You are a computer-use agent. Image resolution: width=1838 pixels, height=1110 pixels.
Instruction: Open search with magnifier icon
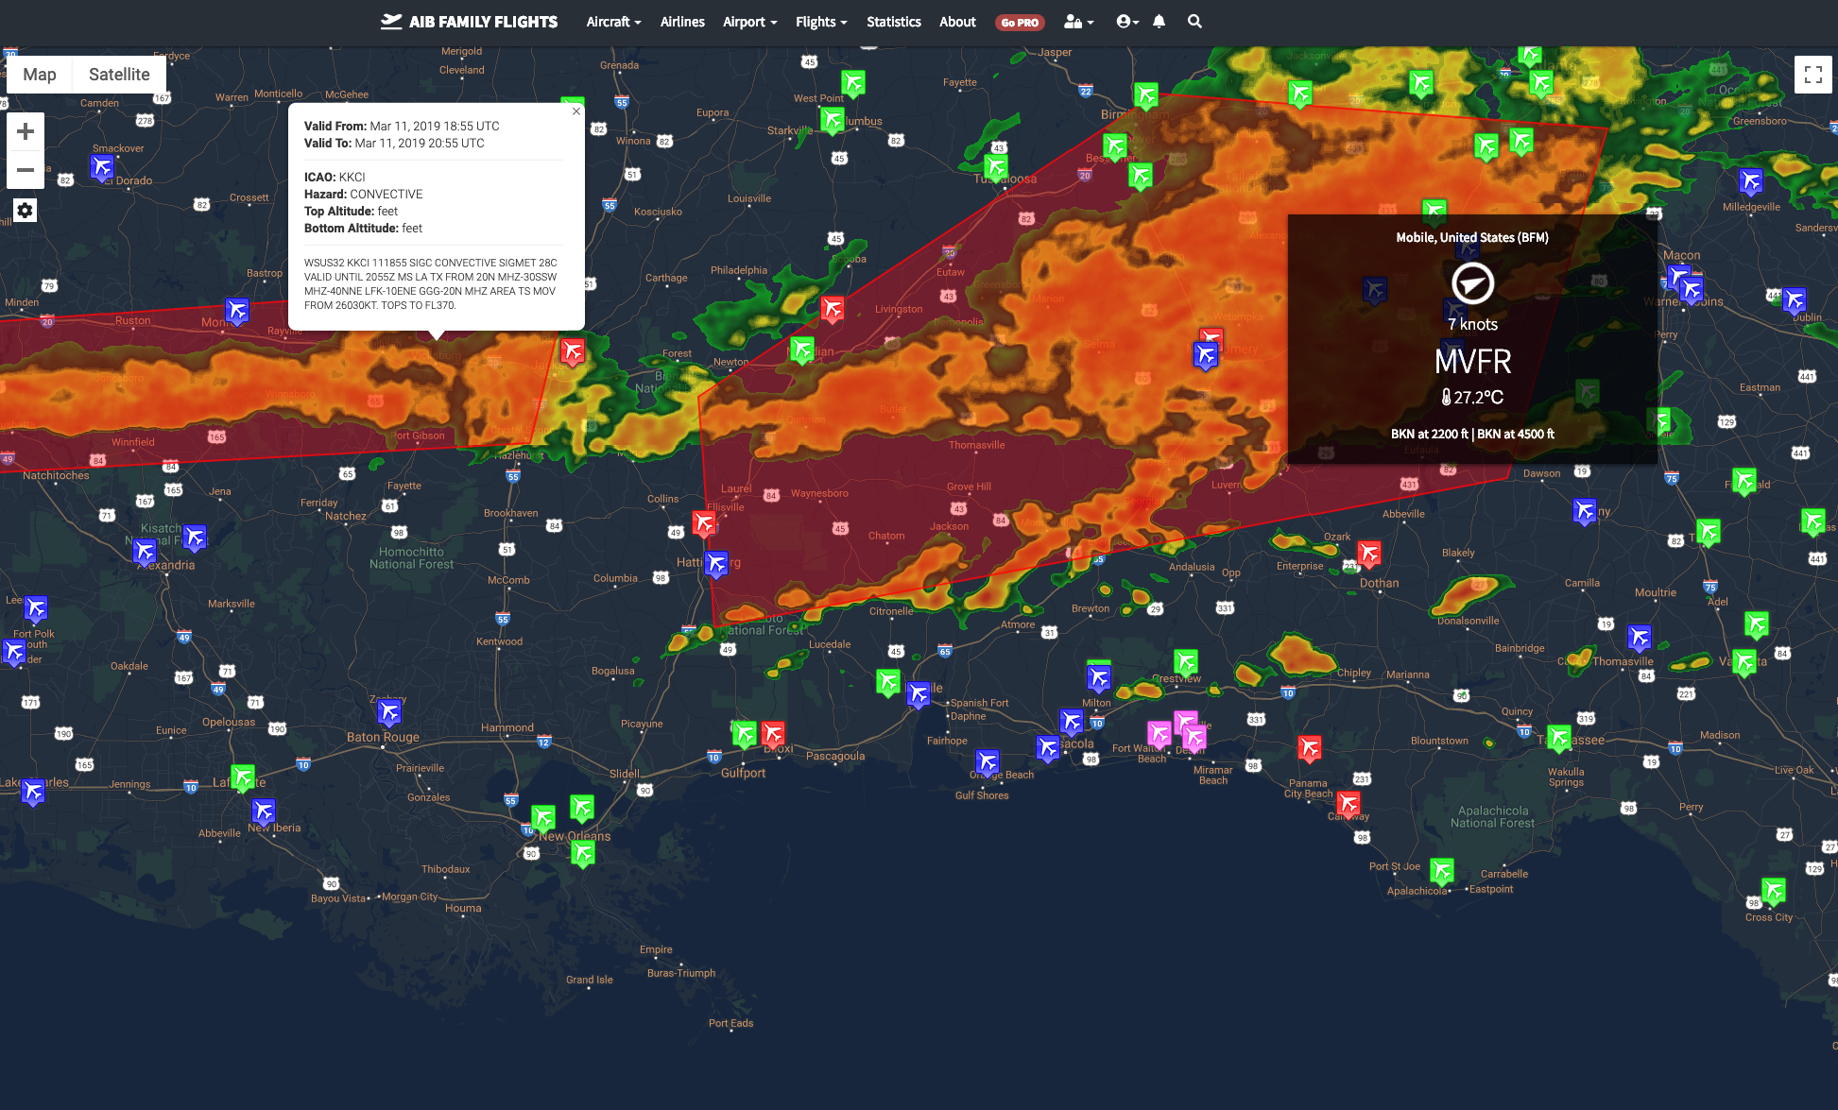click(x=1194, y=21)
